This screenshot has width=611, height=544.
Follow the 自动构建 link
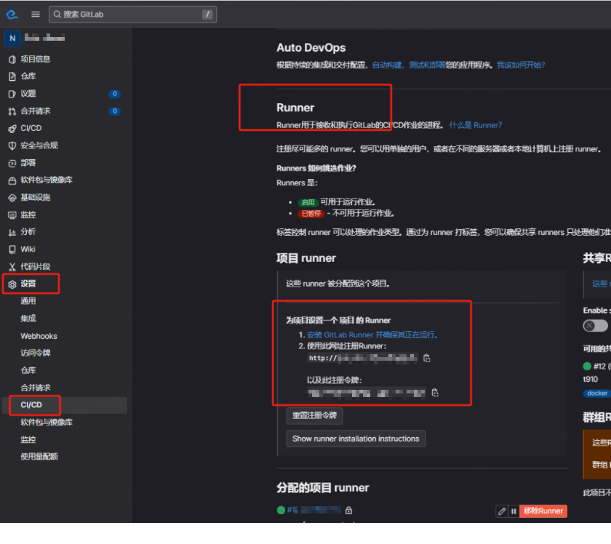click(387, 65)
